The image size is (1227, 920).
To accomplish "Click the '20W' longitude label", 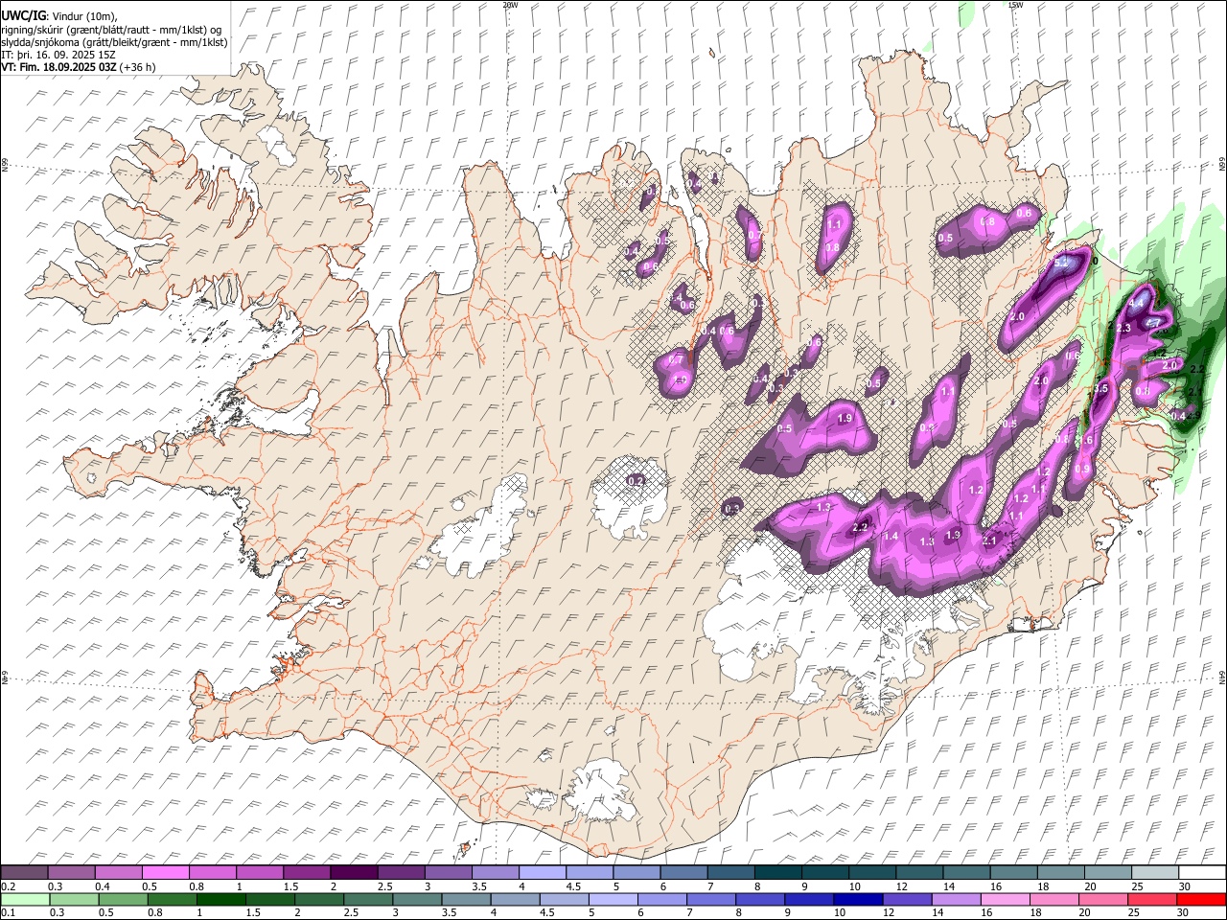I will pos(510,5).
